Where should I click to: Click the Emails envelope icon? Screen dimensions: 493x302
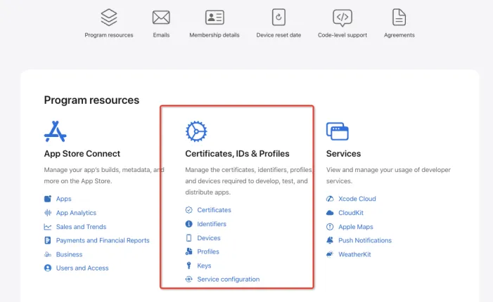tap(161, 18)
